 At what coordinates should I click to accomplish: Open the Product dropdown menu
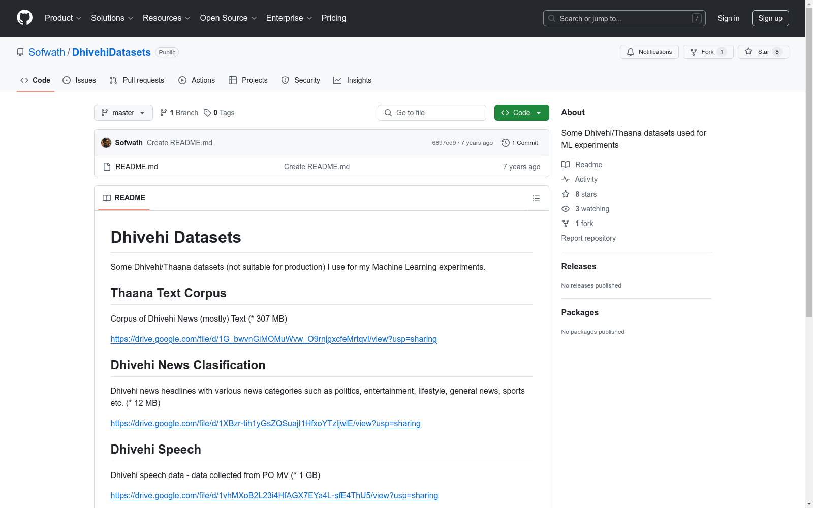pyautogui.click(x=63, y=18)
